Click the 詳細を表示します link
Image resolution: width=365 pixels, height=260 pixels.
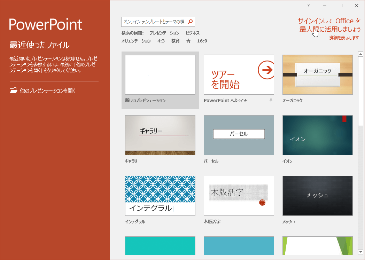click(344, 38)
